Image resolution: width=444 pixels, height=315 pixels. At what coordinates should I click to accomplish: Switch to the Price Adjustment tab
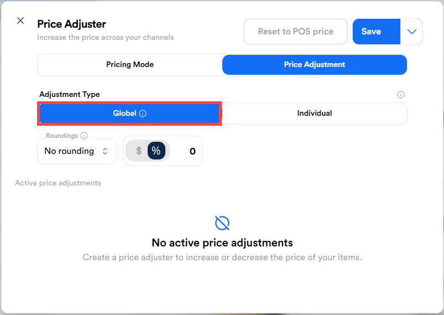[x=314, y=65]
